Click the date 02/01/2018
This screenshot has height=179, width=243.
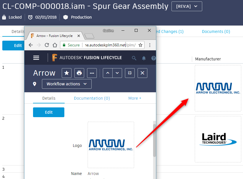click(46, 17)
